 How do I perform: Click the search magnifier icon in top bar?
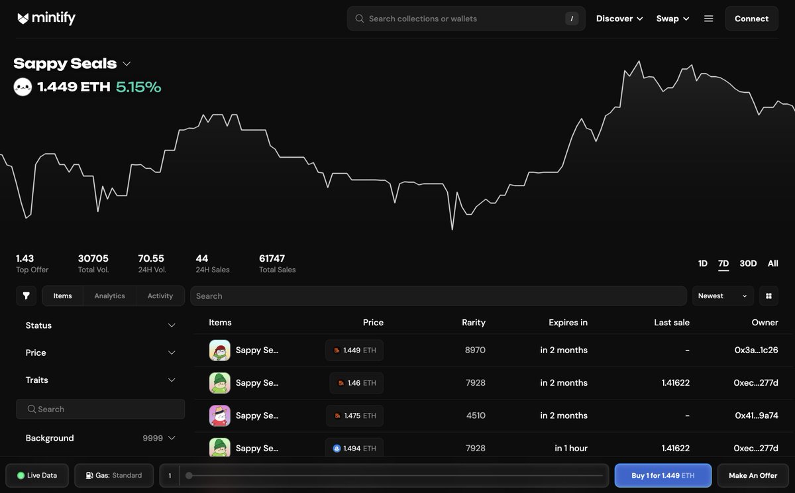[x=360, y=19]
